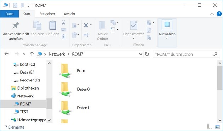Open the delete button dropdown arrow
This screenshot has height=131, width=223.
pyautogui.click(x=91, y=25)
